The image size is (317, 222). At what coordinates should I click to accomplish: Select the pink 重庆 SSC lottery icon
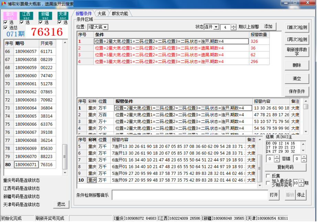(10, 15)
